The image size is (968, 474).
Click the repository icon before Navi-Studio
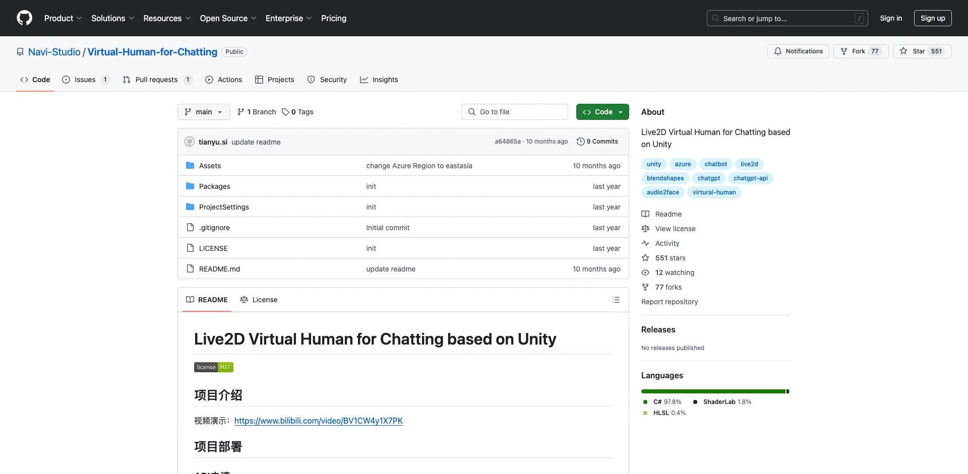point(20,52)
